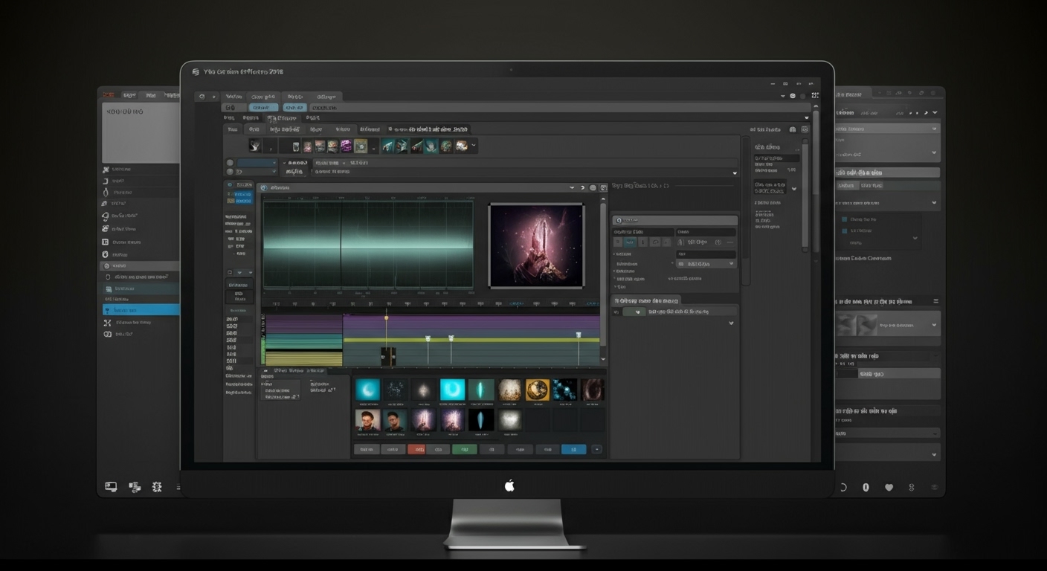Toggle the radio button left of the blue dropdown field

coord(231,162)
